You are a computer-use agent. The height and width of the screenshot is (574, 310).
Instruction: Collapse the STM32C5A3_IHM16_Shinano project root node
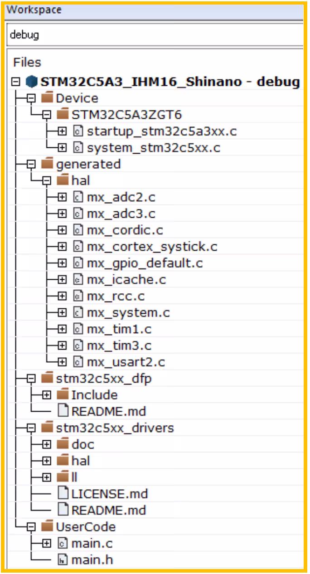[x=16, y=82]
